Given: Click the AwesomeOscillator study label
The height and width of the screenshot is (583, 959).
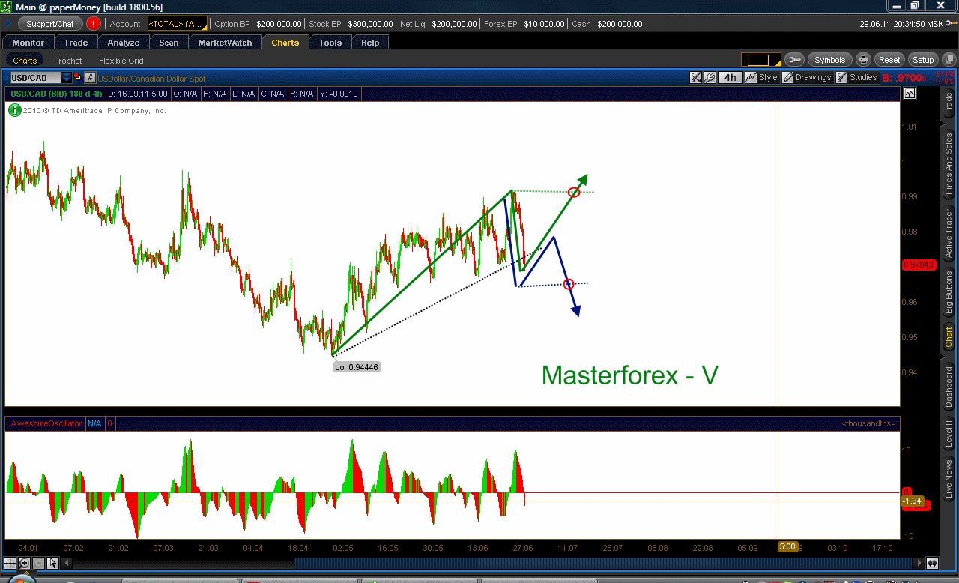Looking at the screenshot, I should pyautogui.click(x=46, y=423).
